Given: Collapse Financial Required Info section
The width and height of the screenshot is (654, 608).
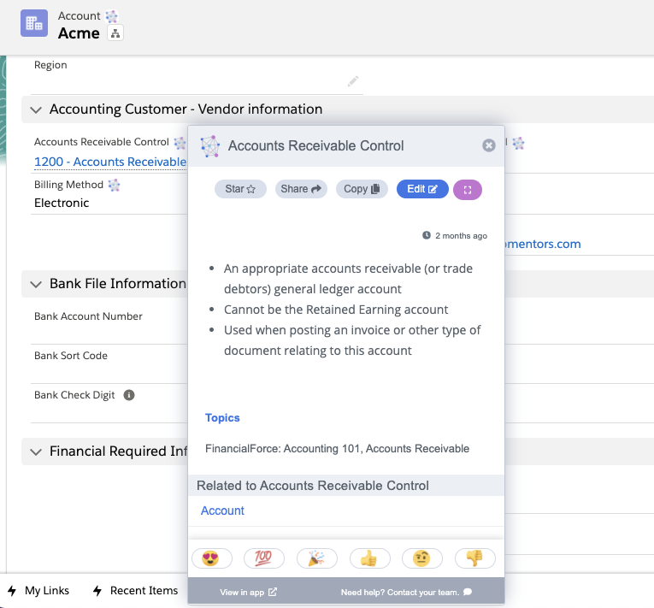Looking at the screenshot, I should (x=36, y=452).
